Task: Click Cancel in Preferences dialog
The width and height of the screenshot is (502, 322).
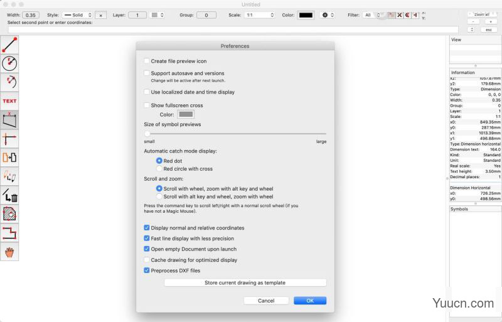Action: pos(266,301)
